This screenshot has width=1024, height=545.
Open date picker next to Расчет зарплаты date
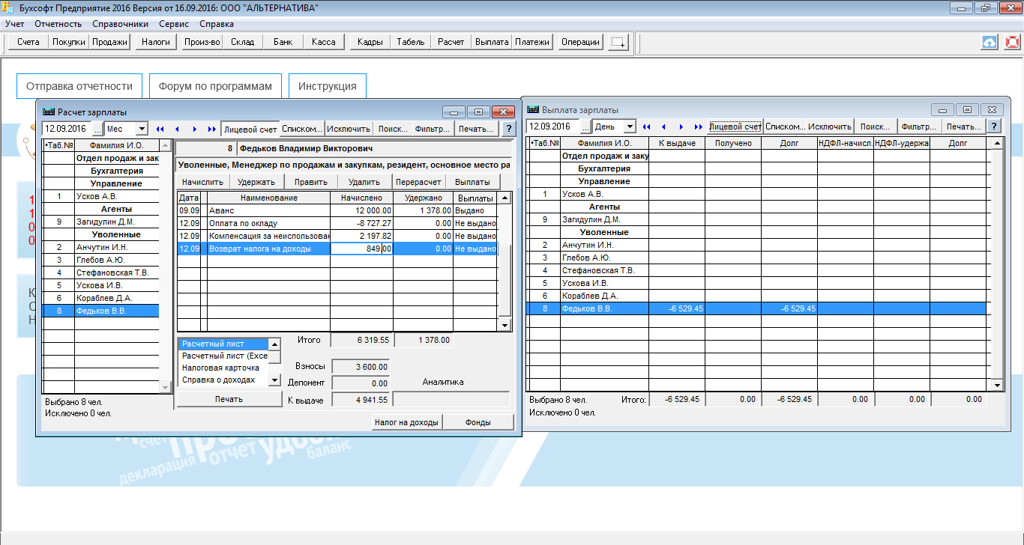click(x=97, y=129)
